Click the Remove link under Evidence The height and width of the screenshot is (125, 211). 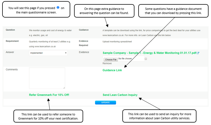(107, 63)
